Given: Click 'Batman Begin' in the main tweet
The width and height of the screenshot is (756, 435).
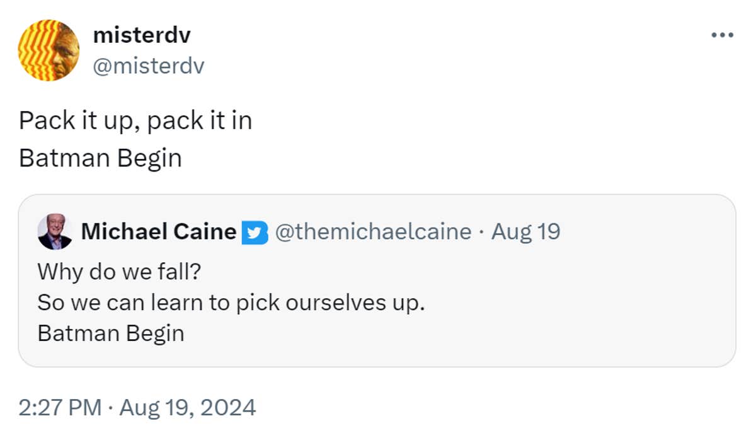Looking at the screenshot, I should [x=100, y=158].
